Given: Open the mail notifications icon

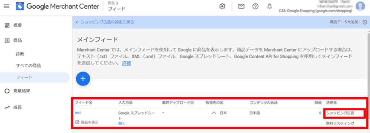Looking at the screenshot, I should pos(241,6).
